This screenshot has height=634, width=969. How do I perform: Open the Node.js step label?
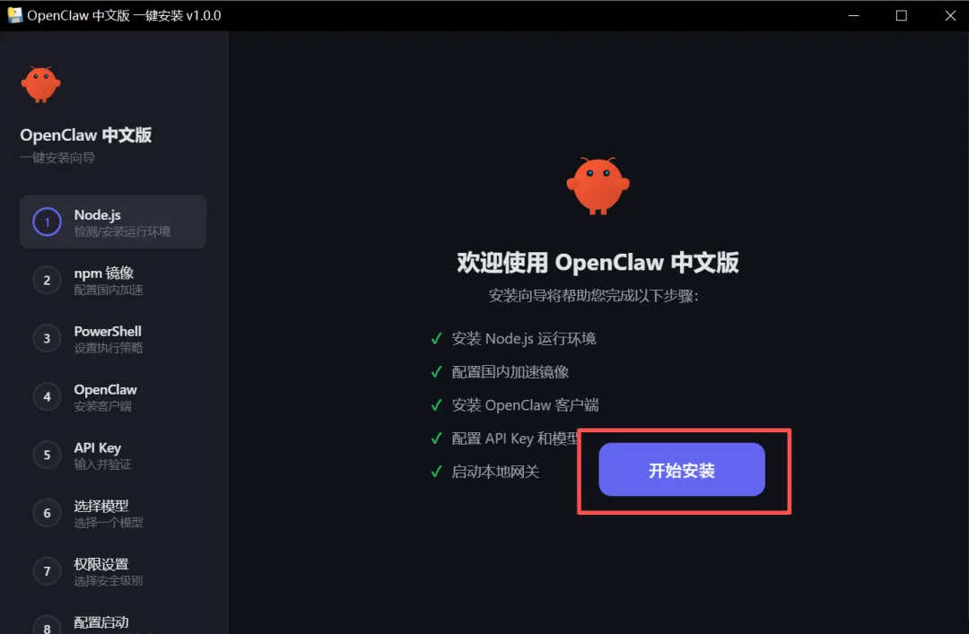pyautogui.click(x=97, y=215)
